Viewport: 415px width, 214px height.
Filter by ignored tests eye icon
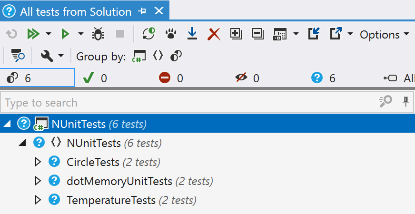tap(247, 78)
